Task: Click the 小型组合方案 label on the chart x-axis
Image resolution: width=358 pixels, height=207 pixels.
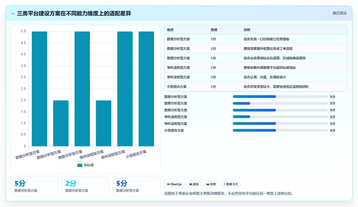Action: [136, 155]
